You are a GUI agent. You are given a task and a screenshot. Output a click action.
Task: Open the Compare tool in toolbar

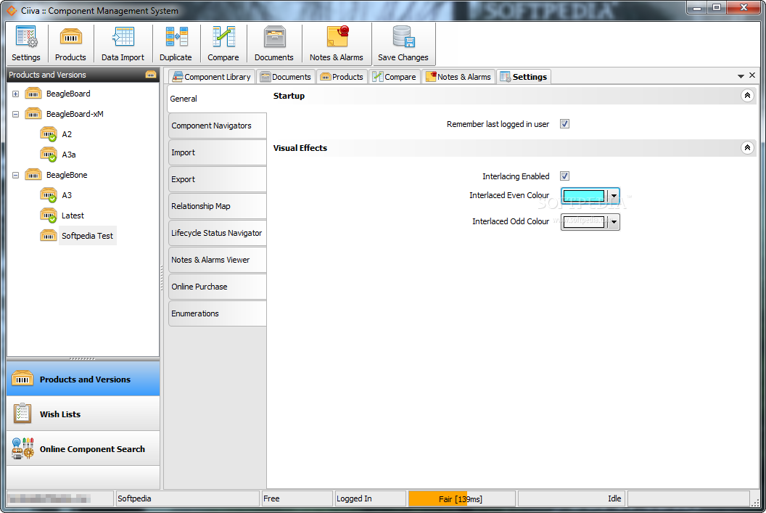[223, 44]
